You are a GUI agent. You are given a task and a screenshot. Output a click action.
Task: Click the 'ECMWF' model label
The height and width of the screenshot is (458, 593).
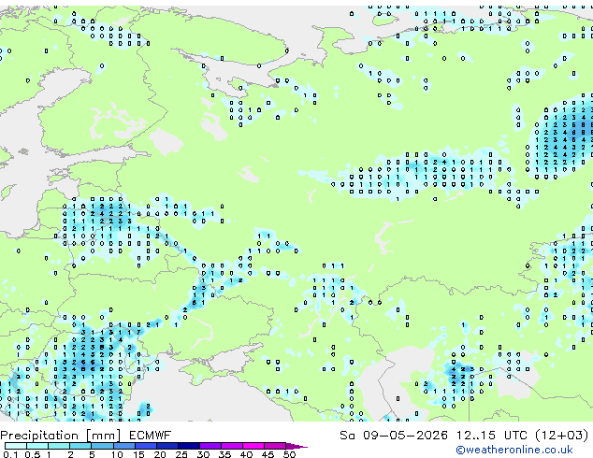click(151, 435)
